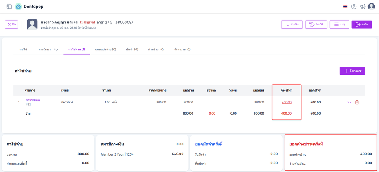Click the 400.00 outstanding amount link
The height and width of the screenshot is (172, 379).
[287, 102]
